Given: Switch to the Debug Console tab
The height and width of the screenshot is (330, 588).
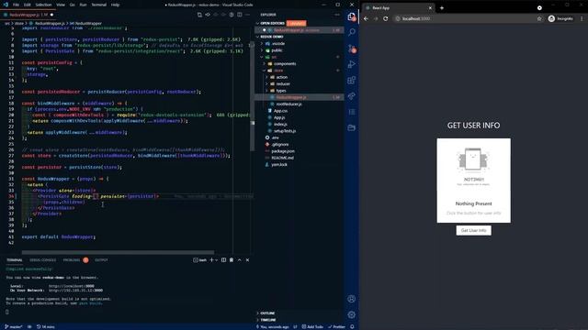Looking at the screenshot, I should pyautogui.click(x=43, y=260).
